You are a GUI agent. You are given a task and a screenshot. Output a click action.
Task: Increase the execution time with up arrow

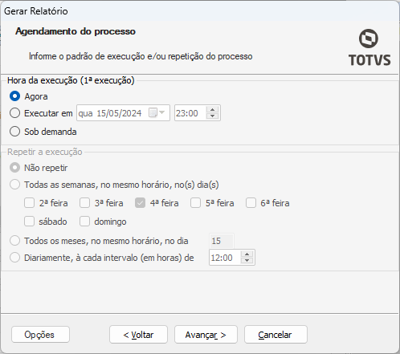(213, 110)
